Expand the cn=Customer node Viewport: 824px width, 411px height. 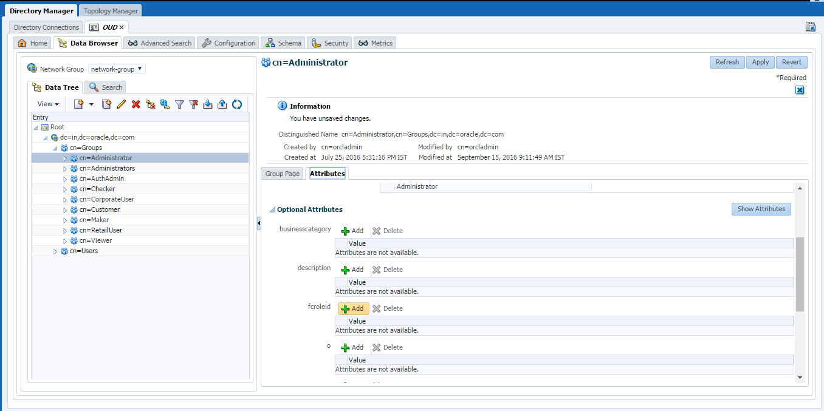click(65, 210)
